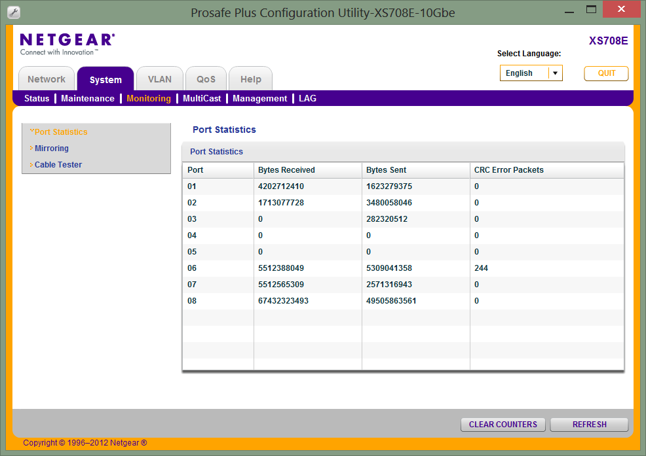Click bytes sent value 5309041358

[x=389, y=268]
